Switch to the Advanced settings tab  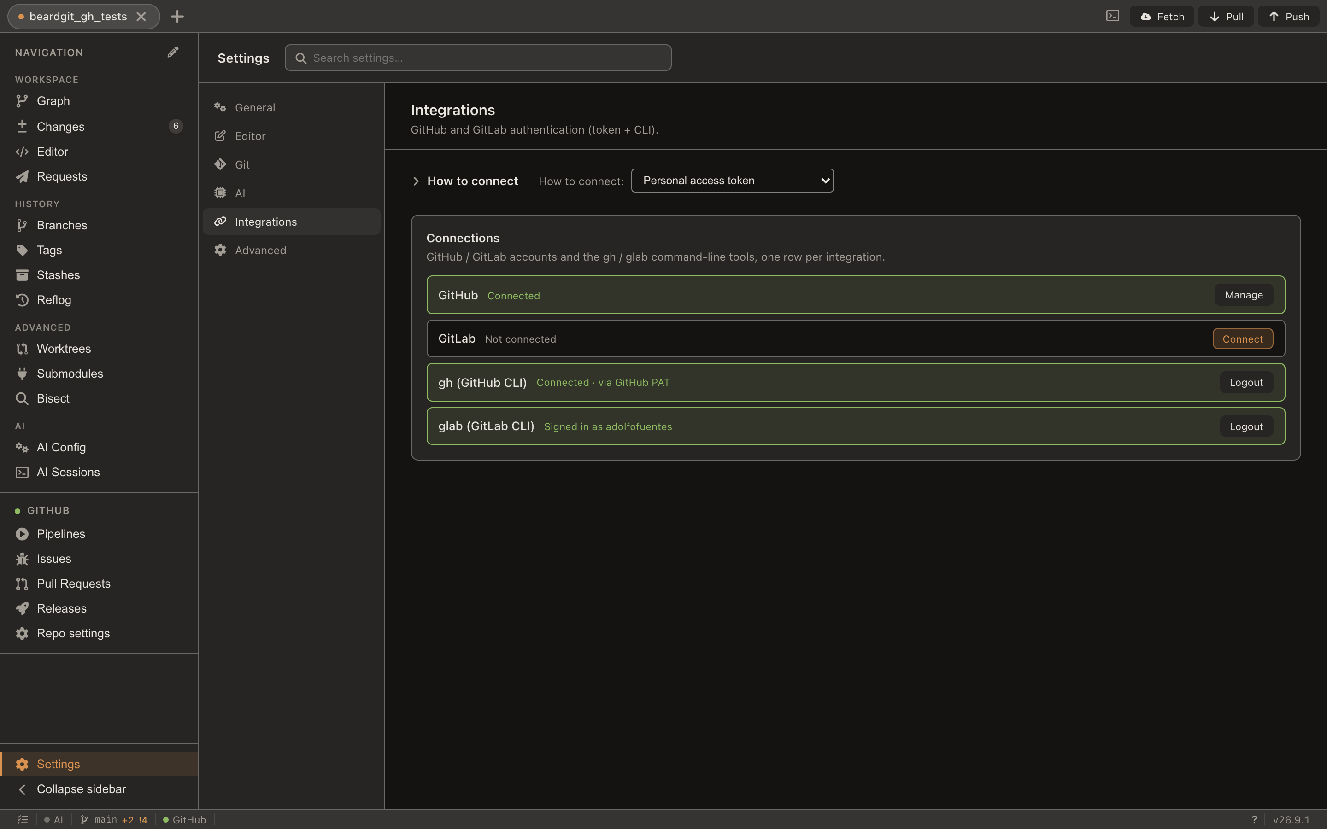coord(291,250)
